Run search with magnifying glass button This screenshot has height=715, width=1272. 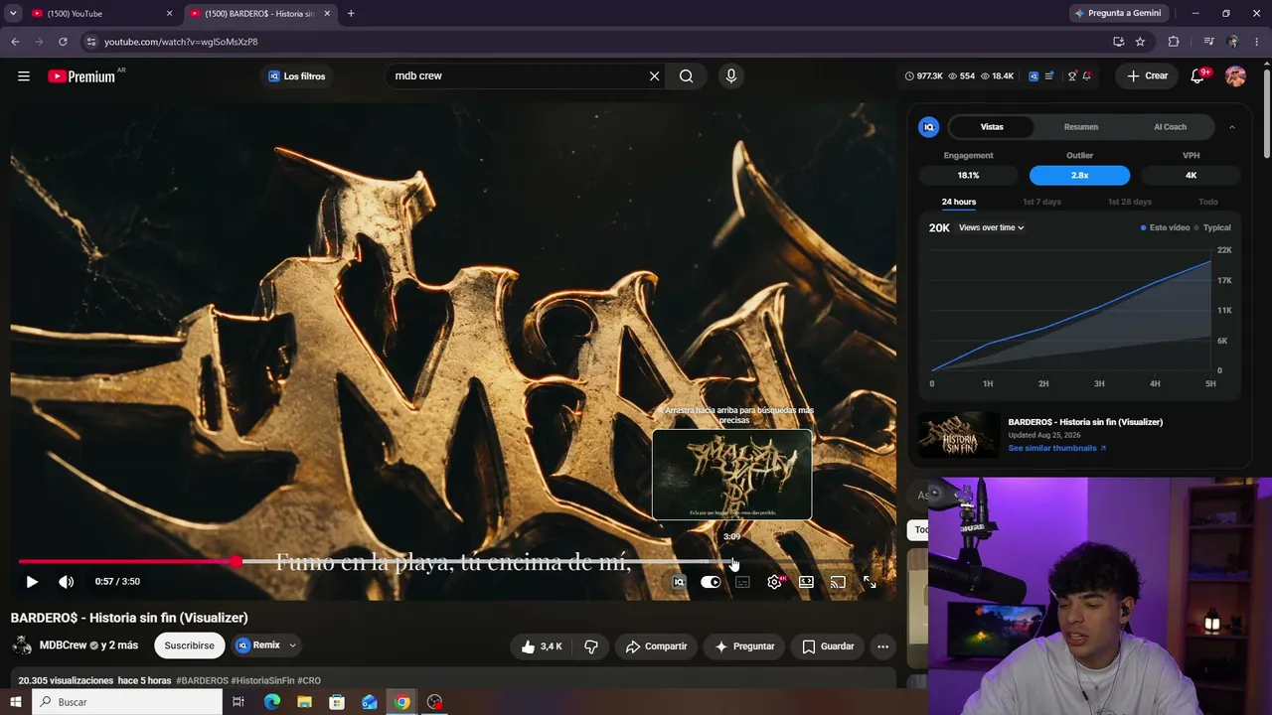686,76
